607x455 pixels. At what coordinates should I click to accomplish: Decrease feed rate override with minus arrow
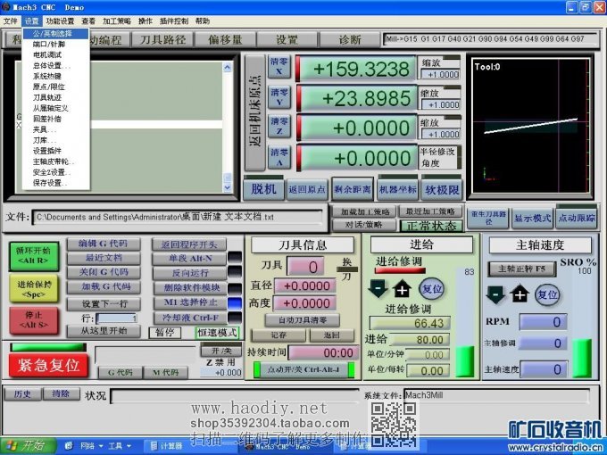point(378,288)
